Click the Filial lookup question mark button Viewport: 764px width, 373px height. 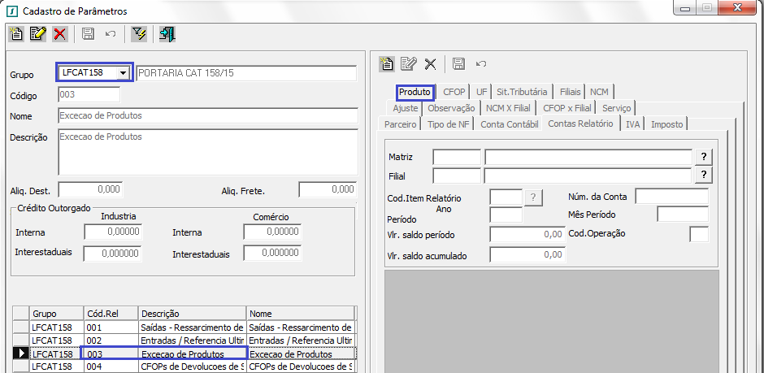(703, 175)
